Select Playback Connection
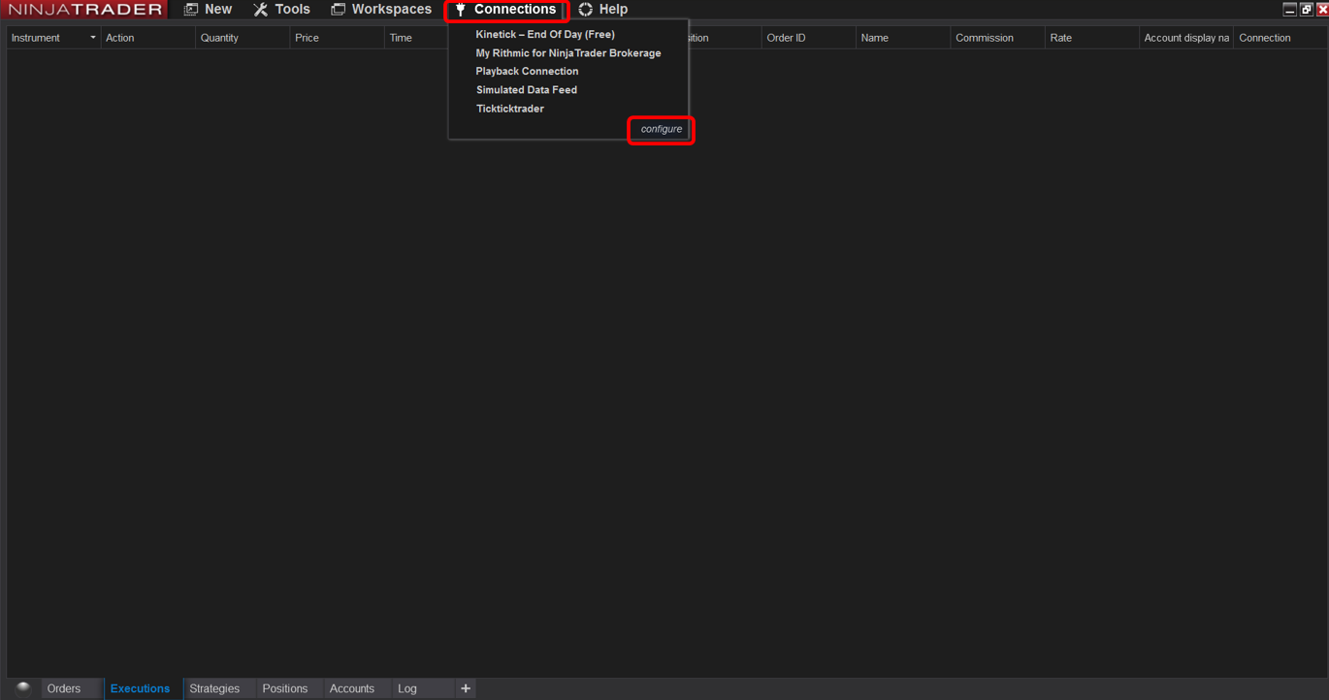Viewport: 1329px width, 700px height. coord(527,71)
